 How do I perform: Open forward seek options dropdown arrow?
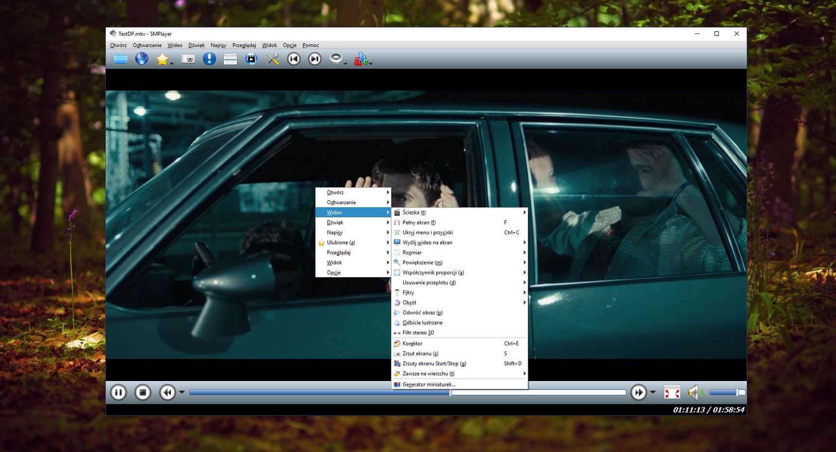pyautogui.click(x=653, y=392)
